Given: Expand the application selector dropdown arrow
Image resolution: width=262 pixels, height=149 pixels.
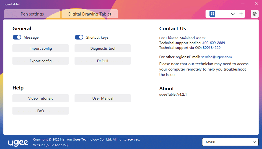Looking at the screenshot, I should pyautogui.click(x=233, y=14).
